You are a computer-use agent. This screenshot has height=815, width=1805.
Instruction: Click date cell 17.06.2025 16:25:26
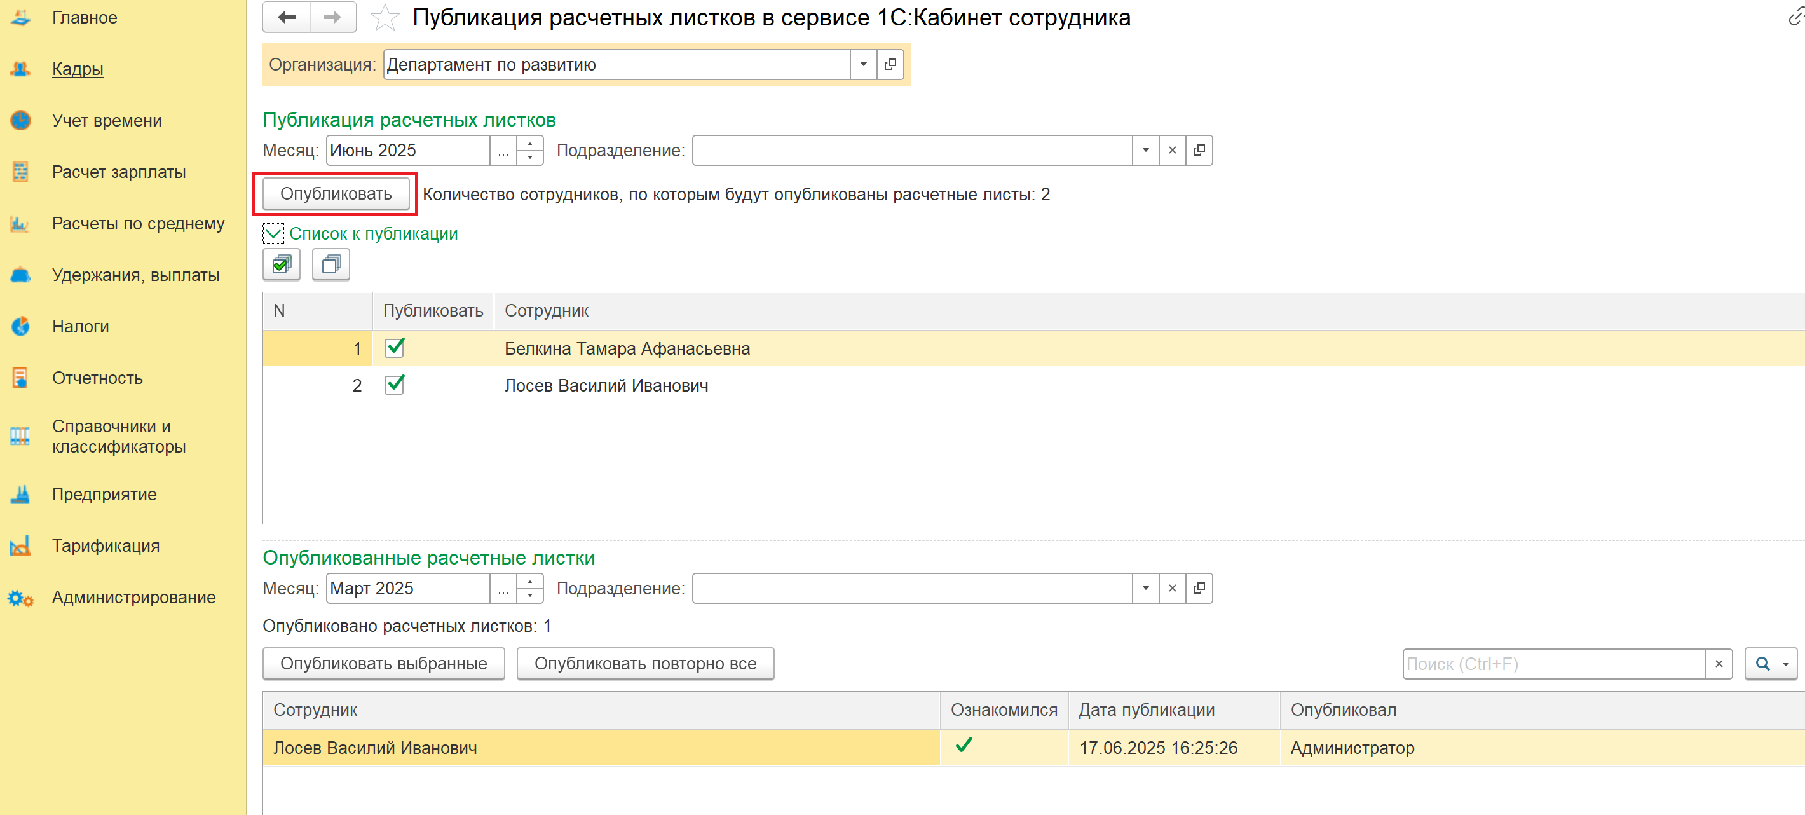pyautogui.click(x=1175, y=748)
